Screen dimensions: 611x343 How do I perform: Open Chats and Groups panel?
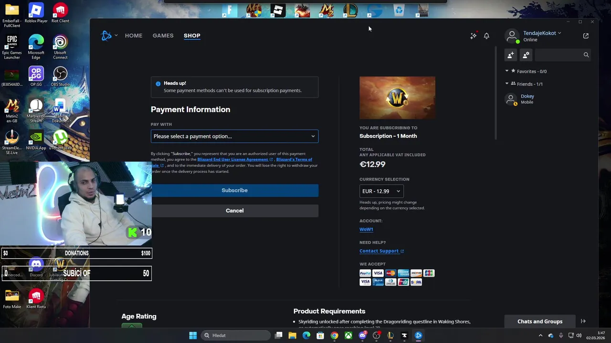[x=540, y=321]
